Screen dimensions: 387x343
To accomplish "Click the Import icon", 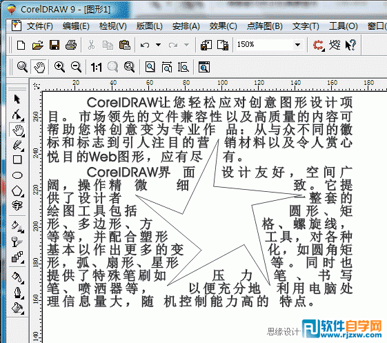I will pos(206,45).
